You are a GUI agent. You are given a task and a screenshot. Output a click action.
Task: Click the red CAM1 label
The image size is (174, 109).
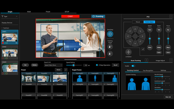[70, 16]
